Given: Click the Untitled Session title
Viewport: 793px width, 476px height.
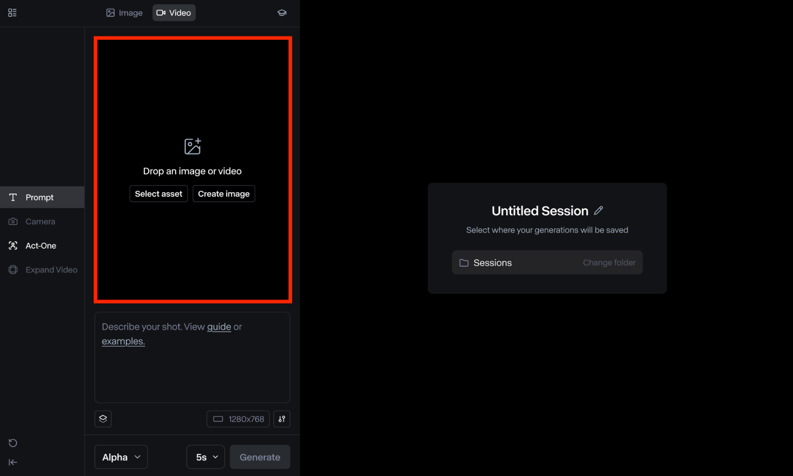Looking at the screenshot, I should 540,211.
